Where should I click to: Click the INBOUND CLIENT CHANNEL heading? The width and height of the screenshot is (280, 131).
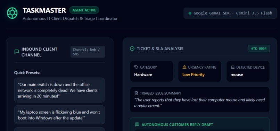40,52
